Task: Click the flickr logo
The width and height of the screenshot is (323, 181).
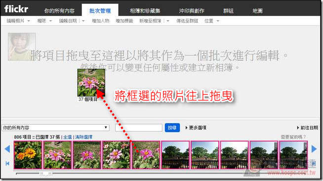Action: point(16,9)
